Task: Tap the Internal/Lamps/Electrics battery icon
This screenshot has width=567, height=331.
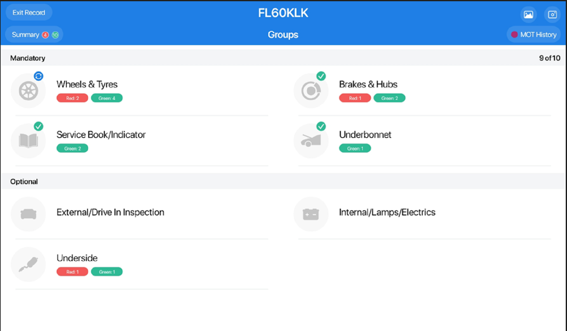Action: (x=311, y=214)
